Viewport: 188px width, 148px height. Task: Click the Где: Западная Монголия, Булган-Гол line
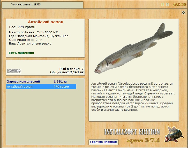coord(39,36)
